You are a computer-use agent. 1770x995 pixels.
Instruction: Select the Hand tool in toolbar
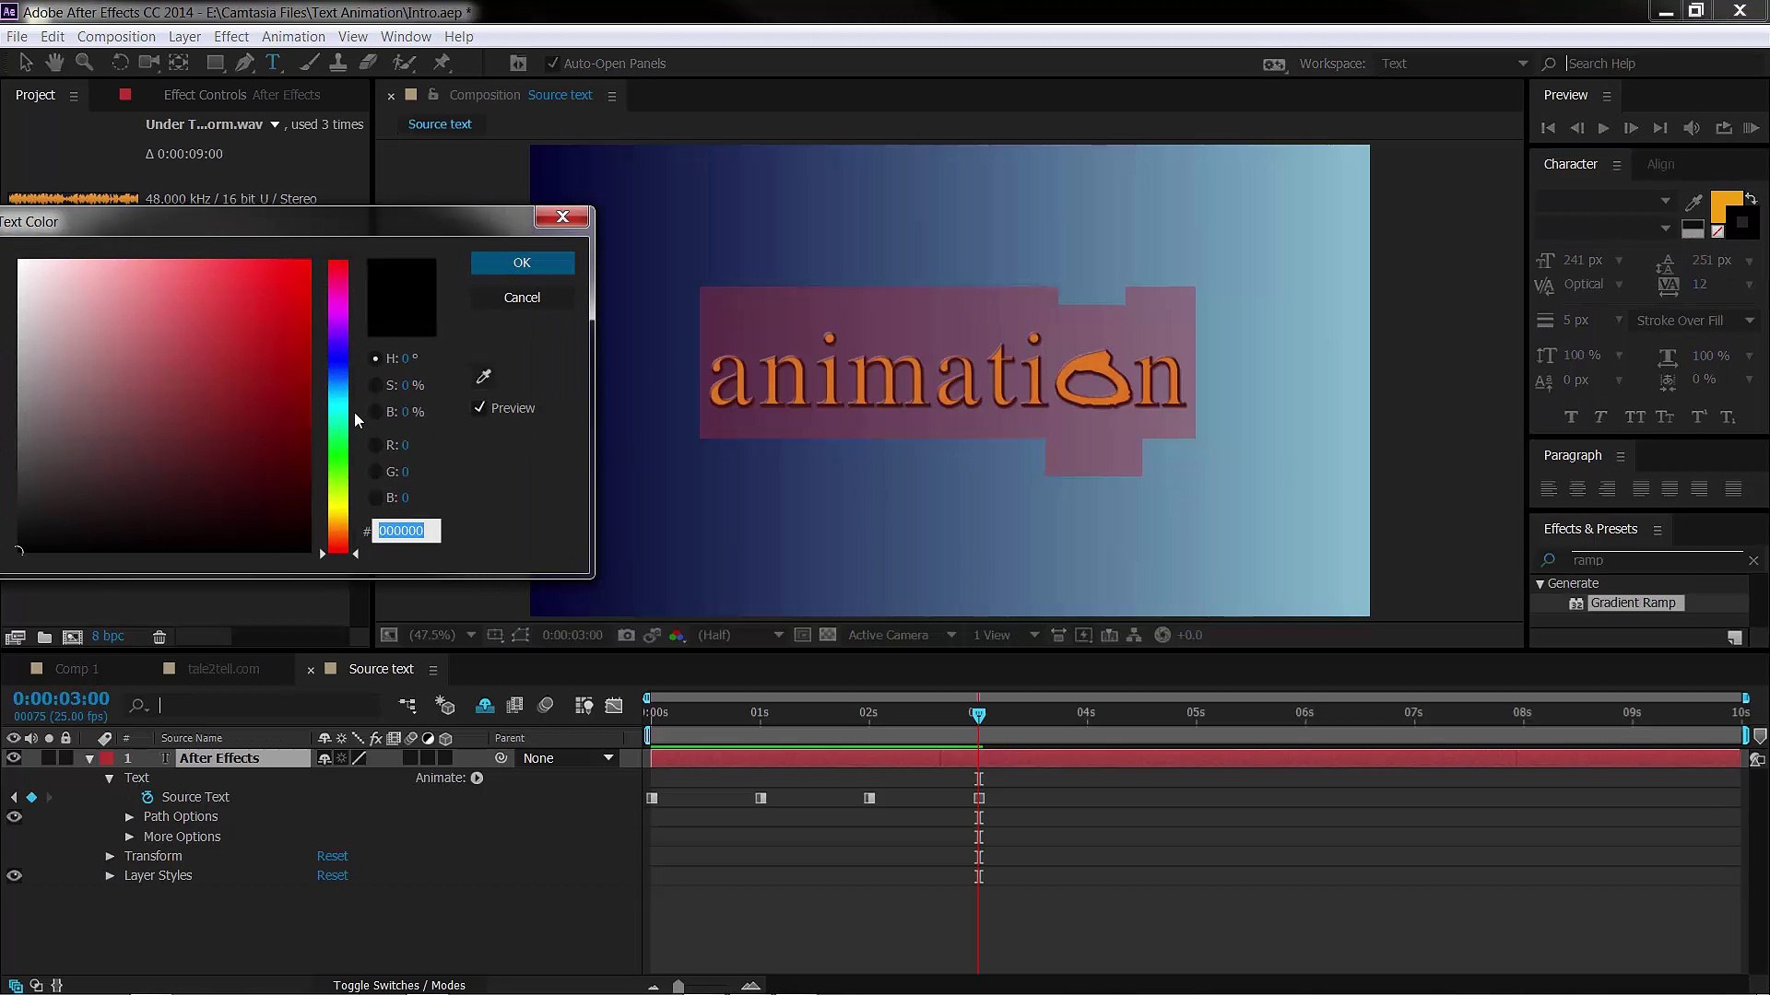(55, 63)
